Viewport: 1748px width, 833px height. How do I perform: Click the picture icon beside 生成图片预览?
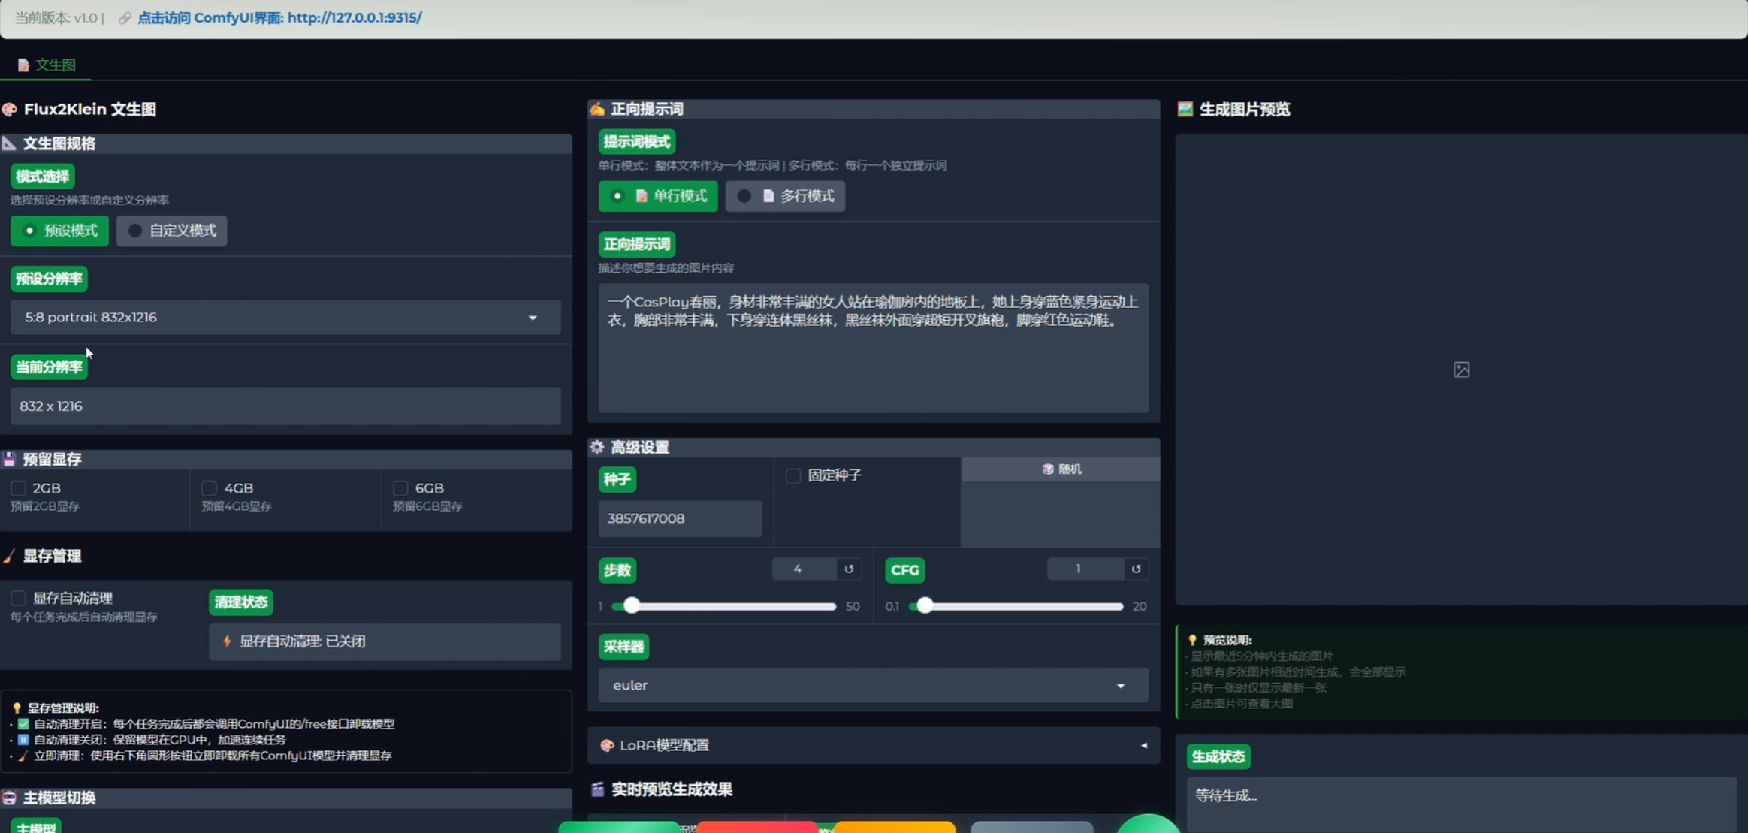click(1185, 110)
